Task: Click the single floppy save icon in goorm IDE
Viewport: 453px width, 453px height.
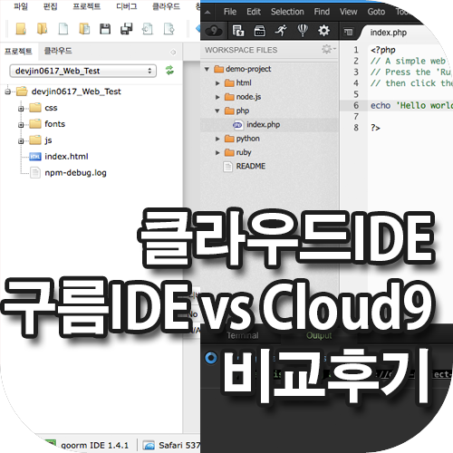Action: (x=105, y=29)
